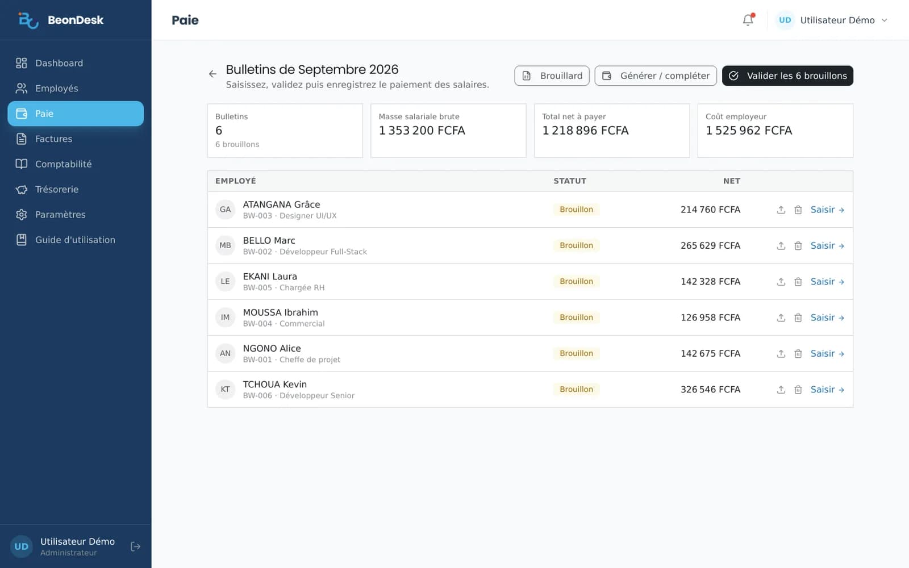
Task: Delete the payslip for TCHOUA Kevin
Action: (x=798, y=390)
